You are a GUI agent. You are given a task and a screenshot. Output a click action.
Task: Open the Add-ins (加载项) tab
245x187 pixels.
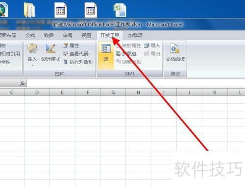coord(135,35)
